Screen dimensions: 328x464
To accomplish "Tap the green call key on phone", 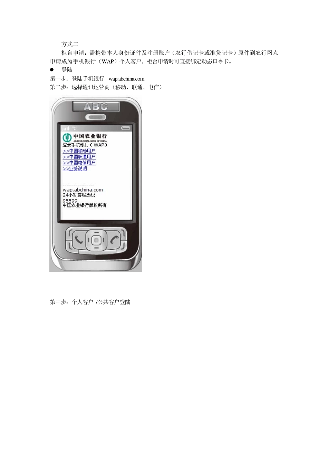I will point(79,240).
